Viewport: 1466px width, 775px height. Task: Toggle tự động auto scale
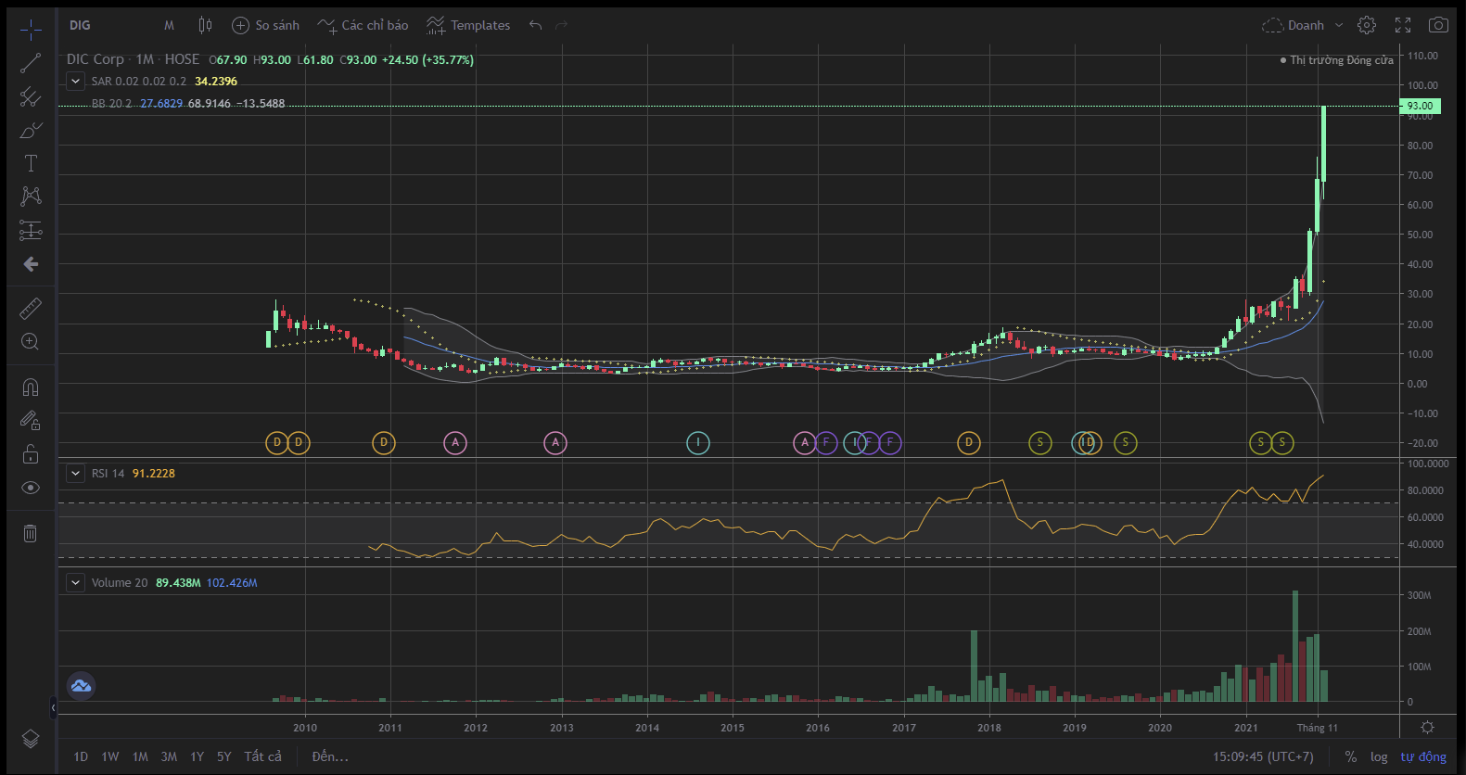(x=1423, y=756)
